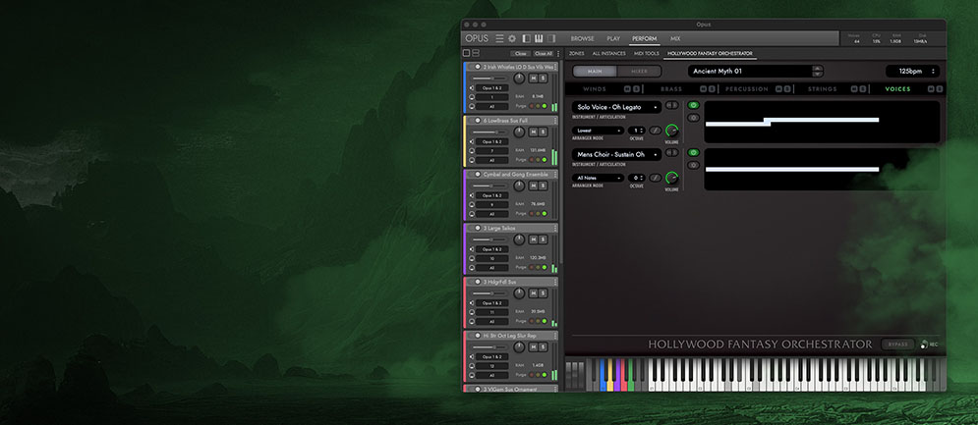The height and width of the screenshot is (425, 978).
Task: Open the MIDI Tools sub-tab
Action: (646, 54)
